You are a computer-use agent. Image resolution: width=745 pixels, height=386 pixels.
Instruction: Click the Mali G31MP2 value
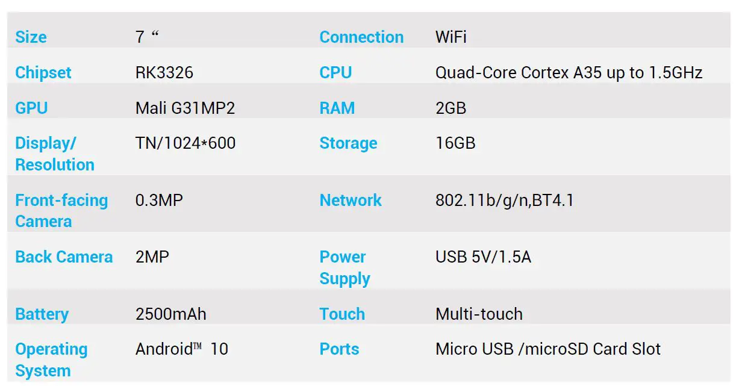click(x=185, y=108)
